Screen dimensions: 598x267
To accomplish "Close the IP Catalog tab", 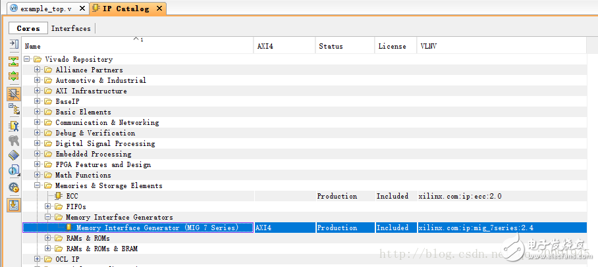I will click(x=161, y=9).
